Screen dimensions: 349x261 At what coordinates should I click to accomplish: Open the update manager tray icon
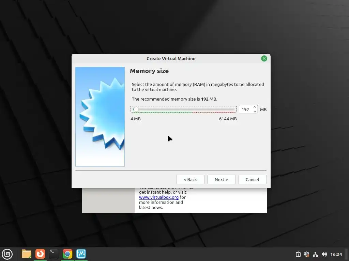pyautogui.click(x=298, y=254)
